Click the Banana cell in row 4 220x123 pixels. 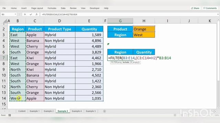(x=35, y=41)
